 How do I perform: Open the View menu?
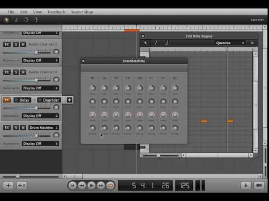coord(38,12)
